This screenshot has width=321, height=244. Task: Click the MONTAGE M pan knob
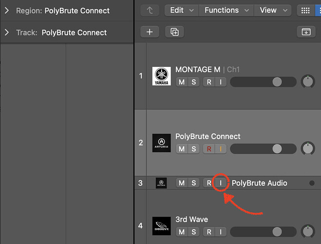(x=308, y=81)
